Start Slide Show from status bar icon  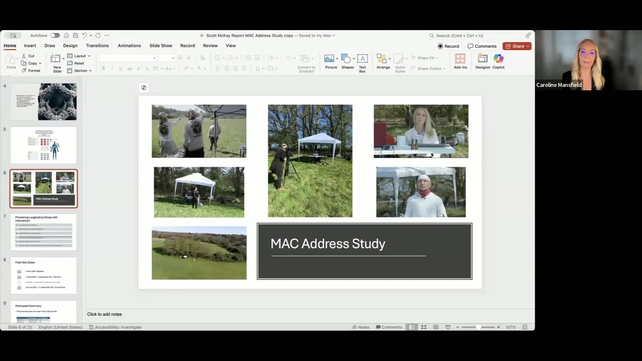pyautogui.click(x=448, y=327)
